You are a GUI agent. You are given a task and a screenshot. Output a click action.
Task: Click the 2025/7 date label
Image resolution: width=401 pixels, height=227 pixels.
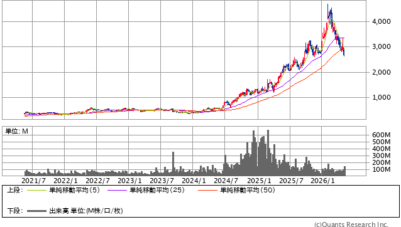(291, 181)
